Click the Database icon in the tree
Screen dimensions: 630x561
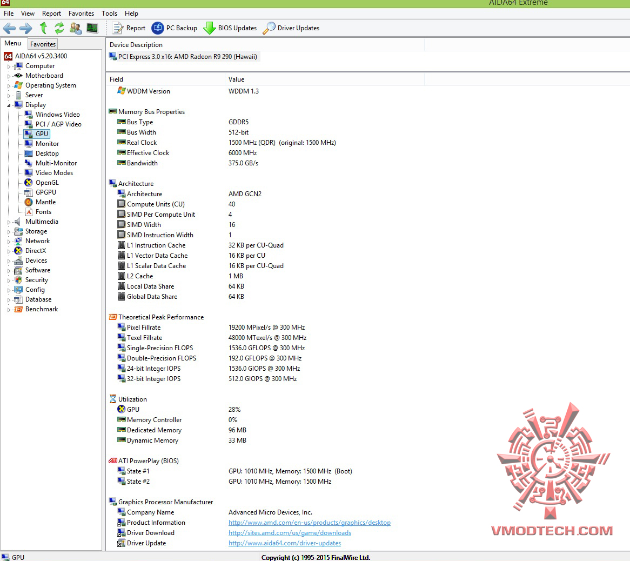click(x=18, y=299)
